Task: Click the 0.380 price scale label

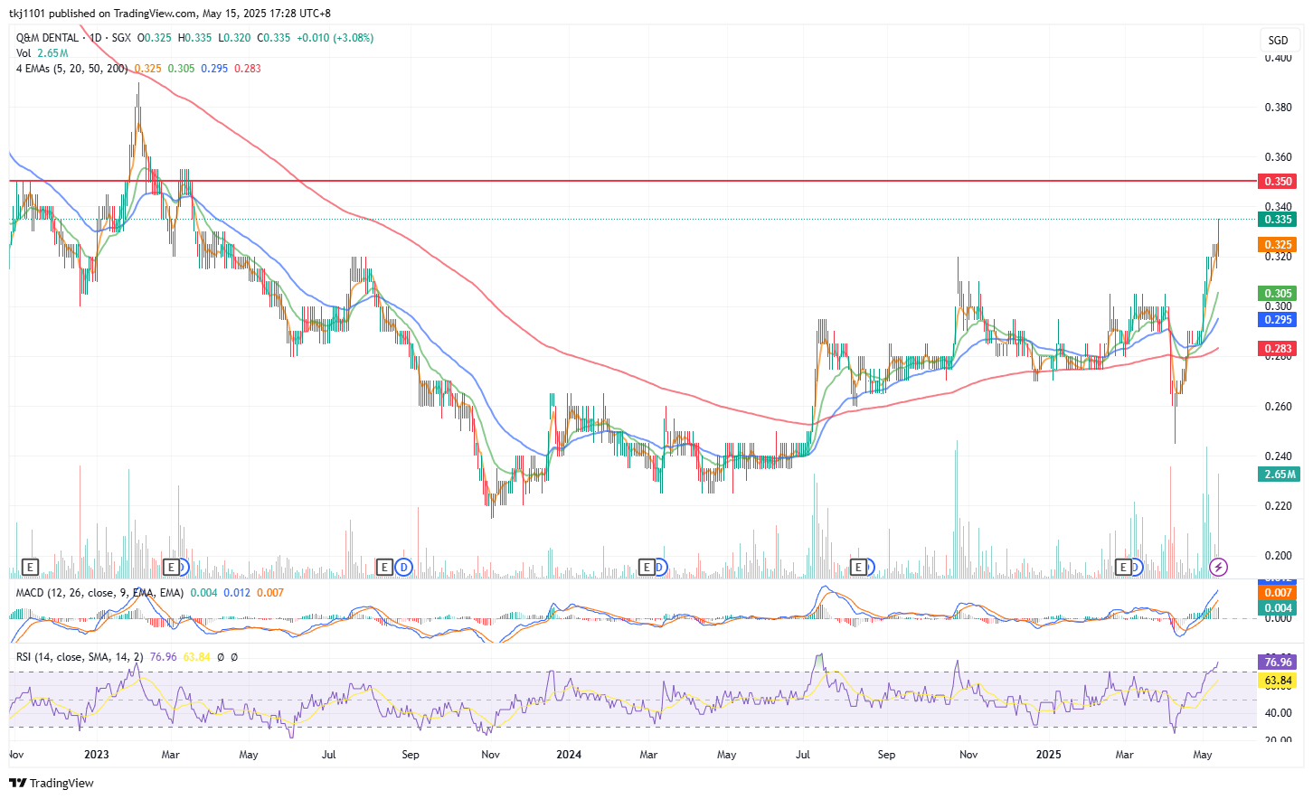Action: [1278, 107]
